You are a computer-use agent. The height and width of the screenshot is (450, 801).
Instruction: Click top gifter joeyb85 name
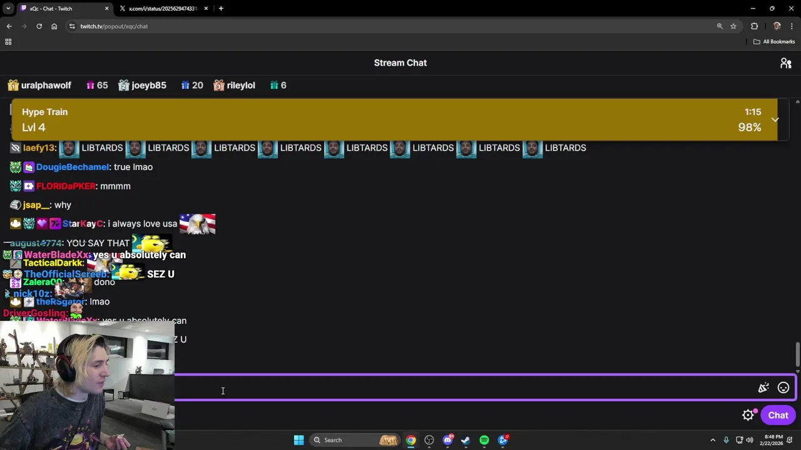tap(149, 86)
